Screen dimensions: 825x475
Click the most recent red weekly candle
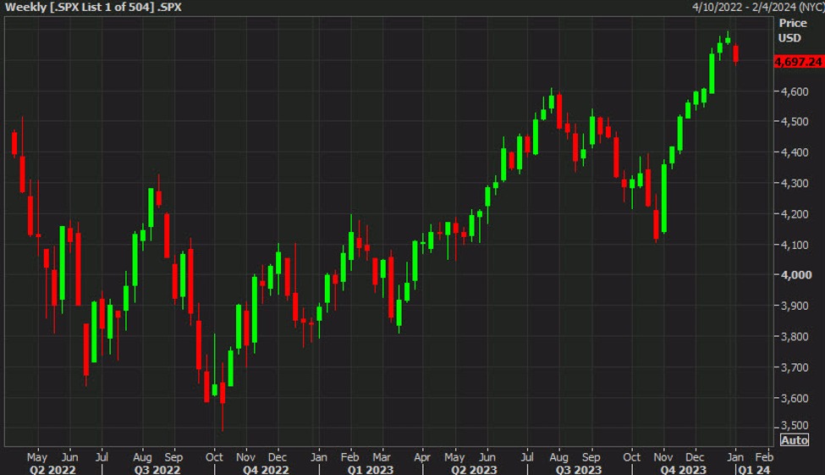click(735, 53)
